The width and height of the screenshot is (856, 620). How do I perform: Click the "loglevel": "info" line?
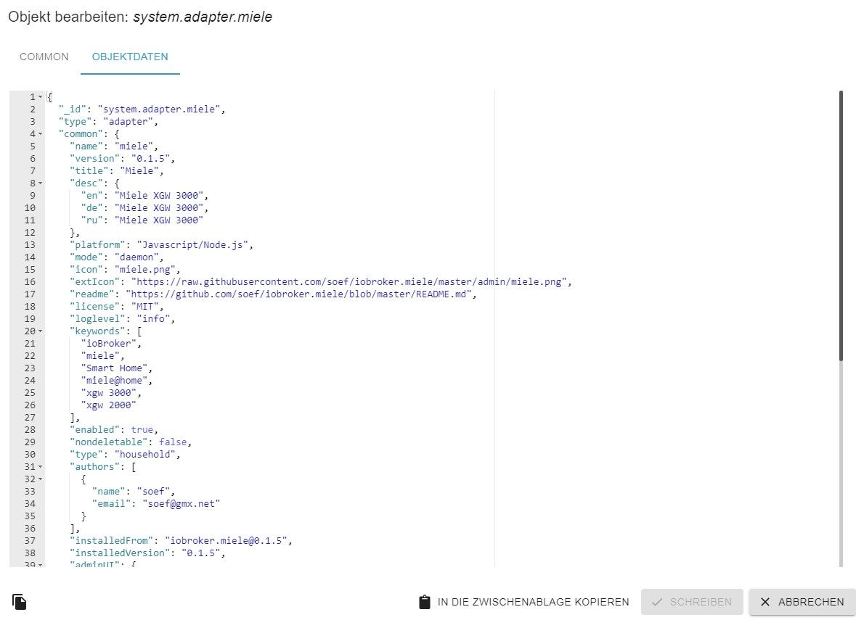coord(122,319)
